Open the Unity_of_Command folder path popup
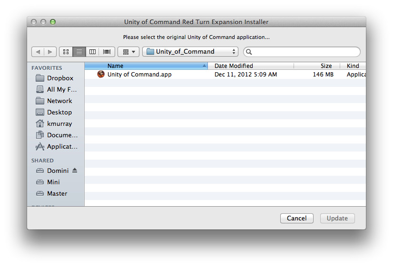Screen dimensions: 393x267 coord(190,52)
